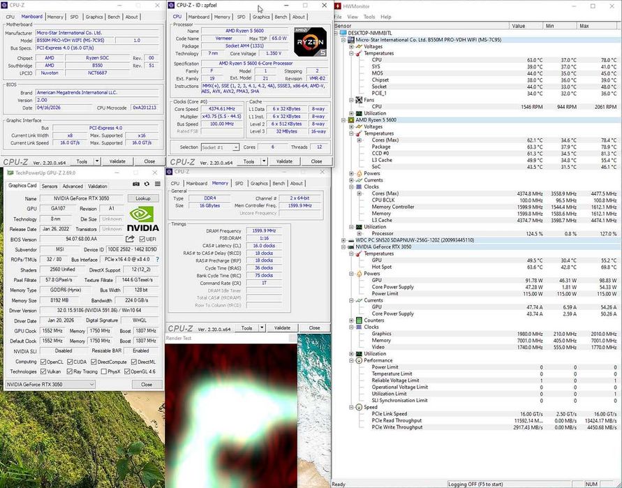The height and width of the screenshot is (488, 622).
Task: Click Validate in the CPU-Z Mainboard window
Action: coord(117,161)
